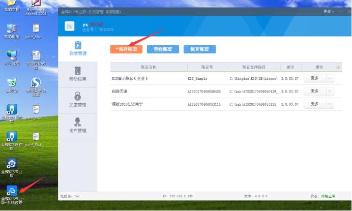Open the 更多 menu in title bar
The height and width of the screenshot is (211, 352).
pyautogui.click(x=329, y=12)
